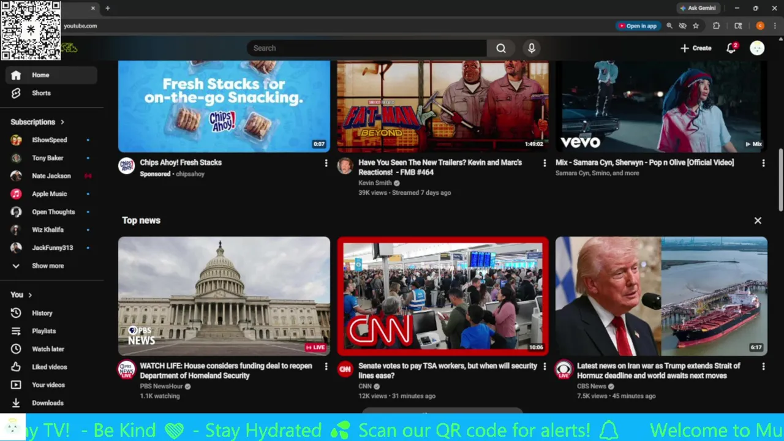Open Chrome profile avatar
The height and width of the screenshot is (441, 784).
(760, 26)
